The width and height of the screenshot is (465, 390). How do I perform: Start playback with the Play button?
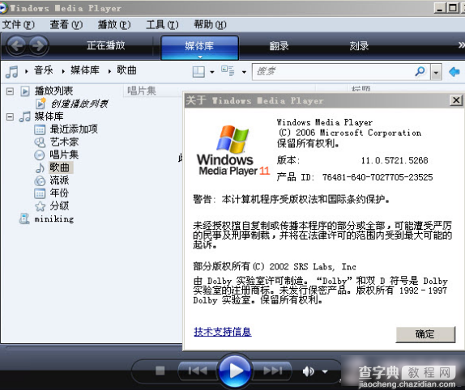[x=235, y=371]
